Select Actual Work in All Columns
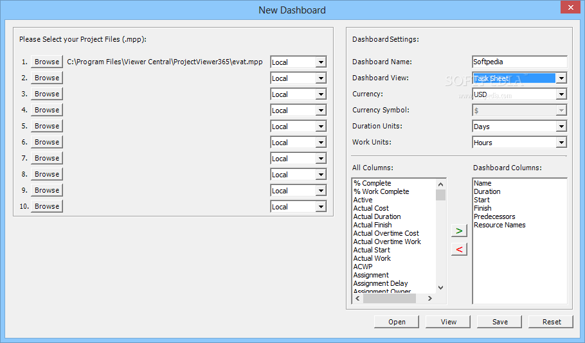This screenshot has width=585, height=343. (372, 258)
